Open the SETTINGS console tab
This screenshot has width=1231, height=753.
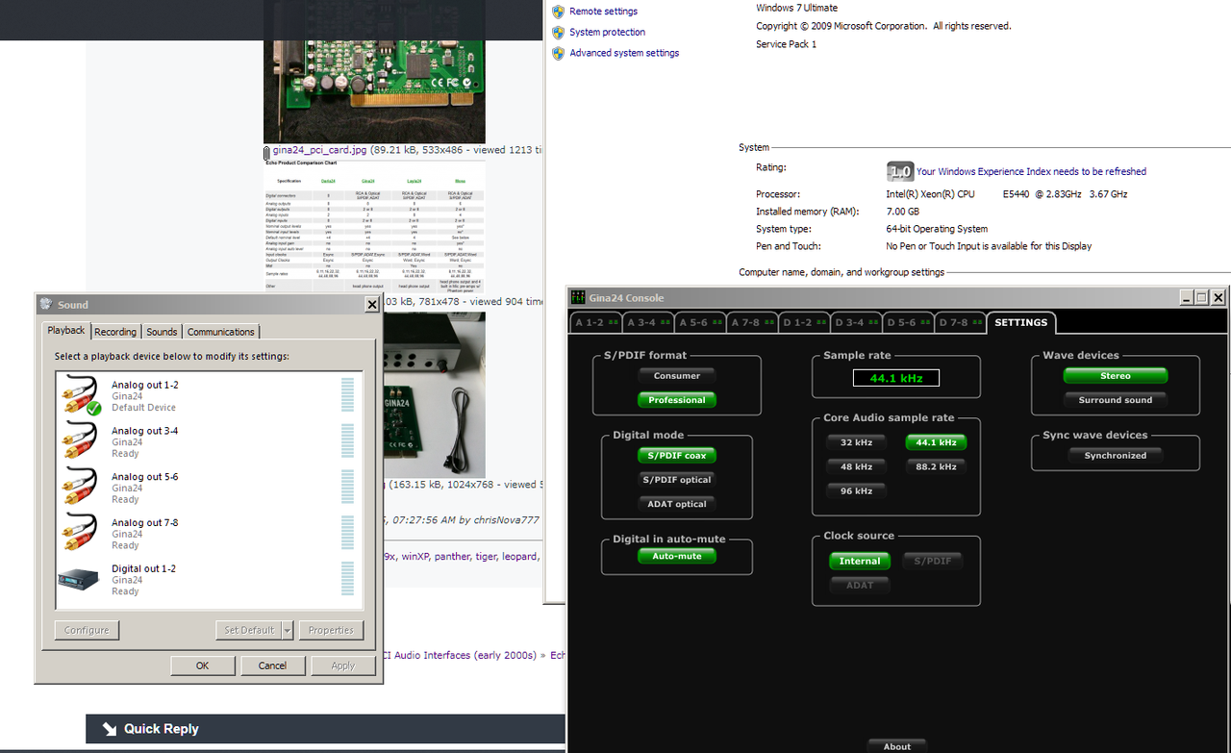click(x=1021, y=323)
